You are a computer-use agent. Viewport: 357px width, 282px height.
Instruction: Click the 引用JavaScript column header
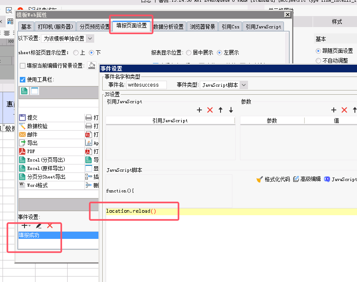coord(170,120)
